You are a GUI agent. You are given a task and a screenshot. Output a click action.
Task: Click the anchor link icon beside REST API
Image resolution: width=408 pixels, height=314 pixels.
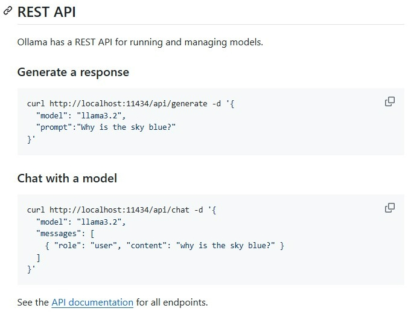(x=8, y=12)
